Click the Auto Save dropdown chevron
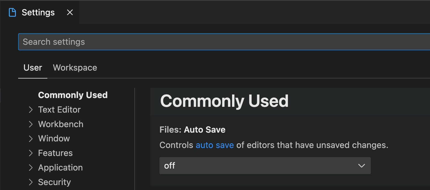The image size is (430, 190). click(361, 166)
